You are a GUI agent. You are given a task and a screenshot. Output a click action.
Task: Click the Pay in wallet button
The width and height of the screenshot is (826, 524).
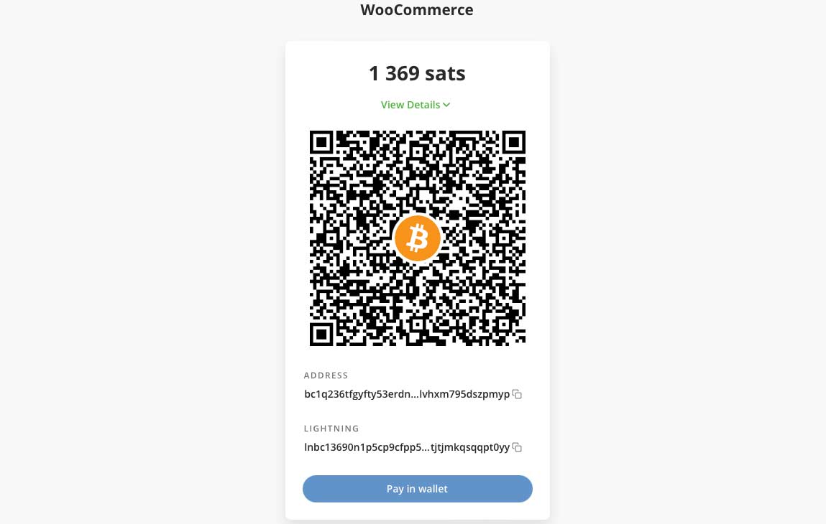pos(417,489)
